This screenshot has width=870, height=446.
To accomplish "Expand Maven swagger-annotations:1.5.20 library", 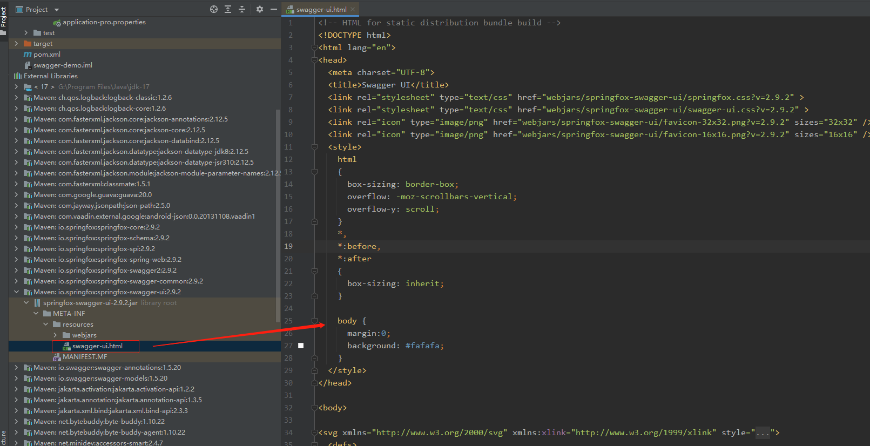I will click(16, 368).
